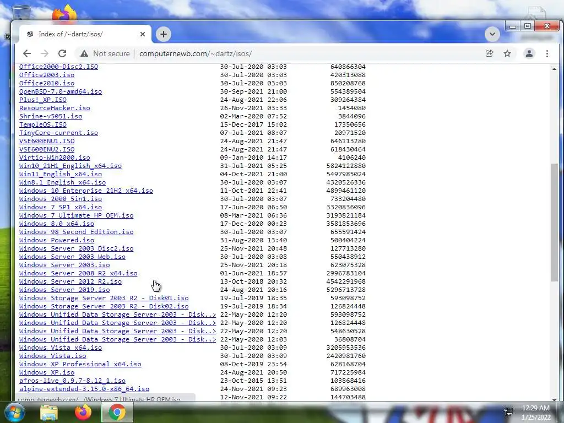Download Win10_21H1_English_x64.iso
Viewport: 564px width, 423px height.
click(70, 166)
